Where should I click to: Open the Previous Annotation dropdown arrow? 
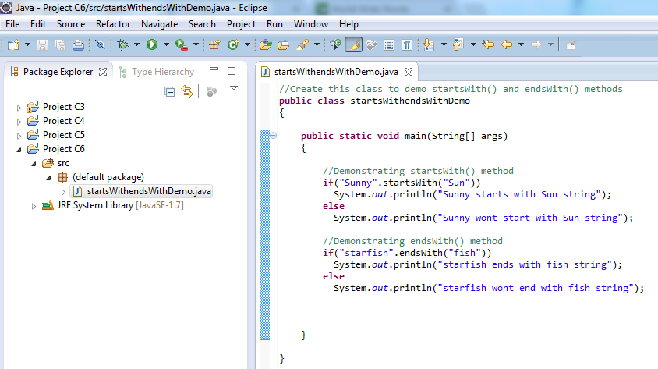point(473,44)
